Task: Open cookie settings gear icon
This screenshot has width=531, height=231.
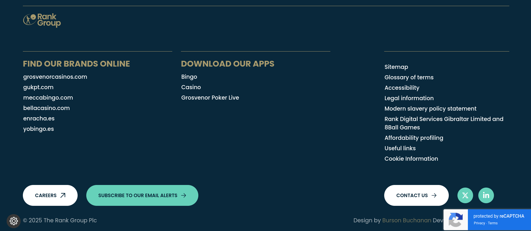Action: click(14, 221)
